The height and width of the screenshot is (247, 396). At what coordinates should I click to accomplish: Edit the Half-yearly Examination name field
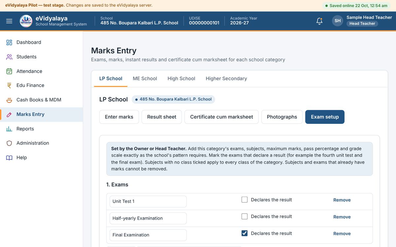[x=148, y=218]
